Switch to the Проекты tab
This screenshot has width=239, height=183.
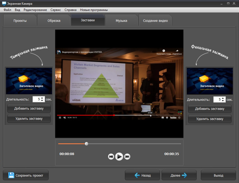click(x=20, y=21)
